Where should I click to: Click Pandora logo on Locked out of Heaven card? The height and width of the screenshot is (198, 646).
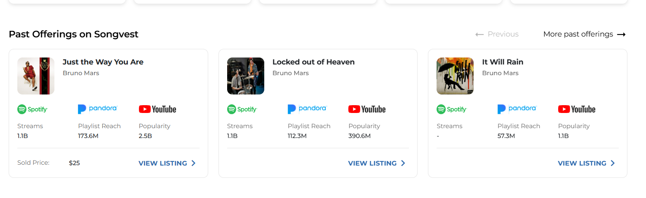tap(307, 109)
